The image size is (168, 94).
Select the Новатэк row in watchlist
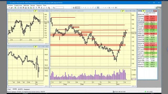pos(147,64)
